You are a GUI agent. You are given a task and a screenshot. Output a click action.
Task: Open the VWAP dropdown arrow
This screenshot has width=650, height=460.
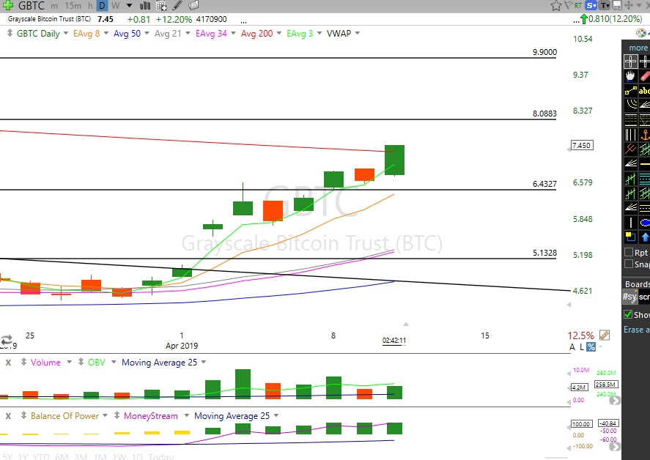[x=358, y=33]
